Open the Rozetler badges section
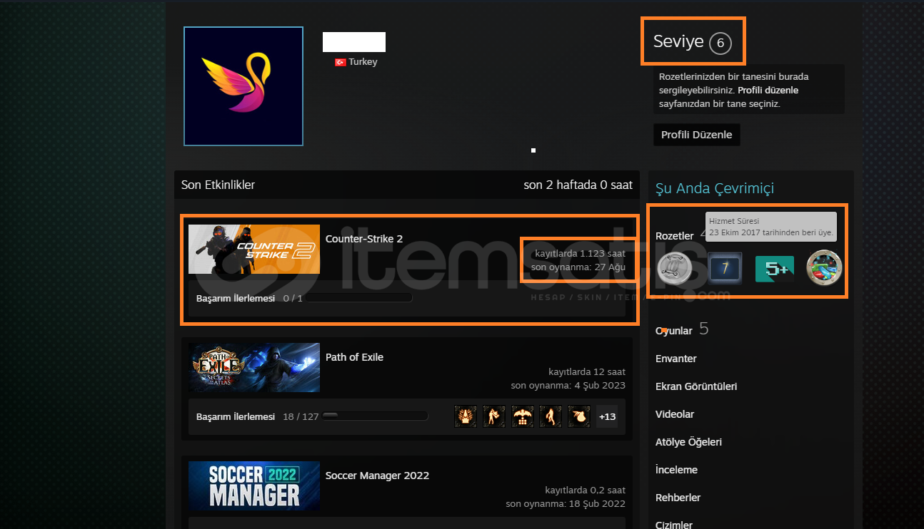 [x=675, y=236]
